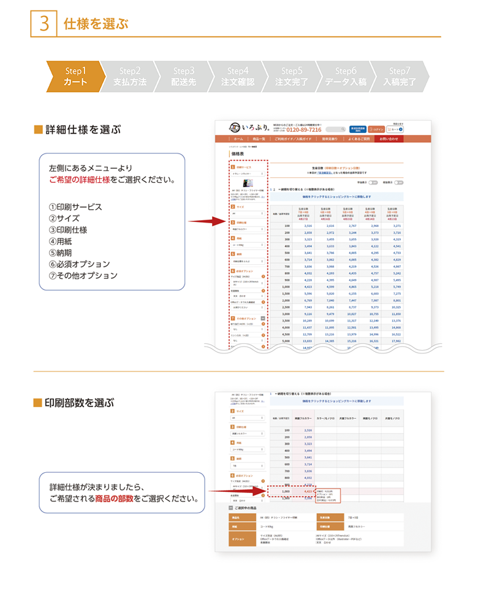Open the 印刷サービス チラシ・フライヤー dropdown
478x604 pixels.
point(248,174)
